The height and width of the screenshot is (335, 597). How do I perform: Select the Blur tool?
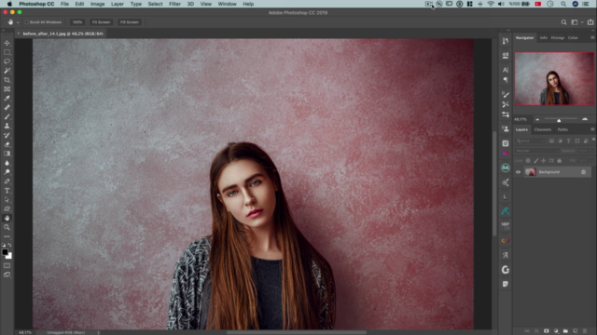(7, 163)
